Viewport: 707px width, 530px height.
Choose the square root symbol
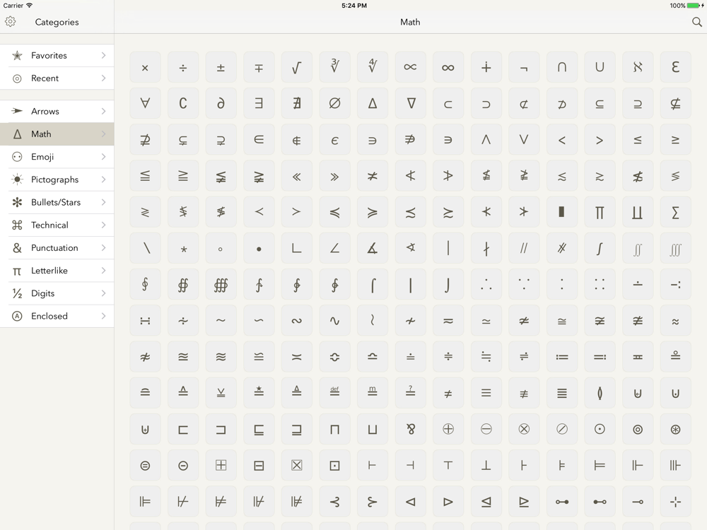coord(297,68)
